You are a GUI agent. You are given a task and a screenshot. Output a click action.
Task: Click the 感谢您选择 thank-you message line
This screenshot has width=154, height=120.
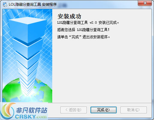tap(83, 30)
